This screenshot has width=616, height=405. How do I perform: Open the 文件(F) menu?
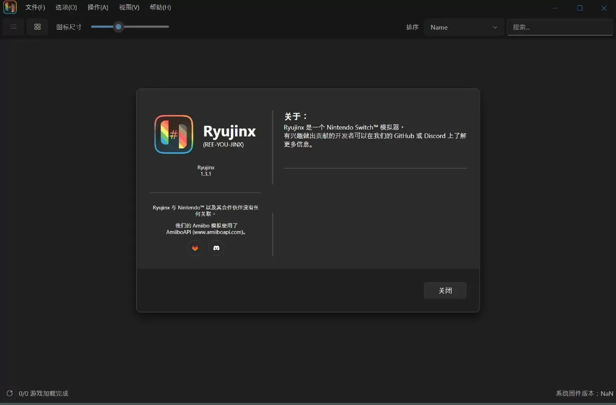(x=35, y=7)
